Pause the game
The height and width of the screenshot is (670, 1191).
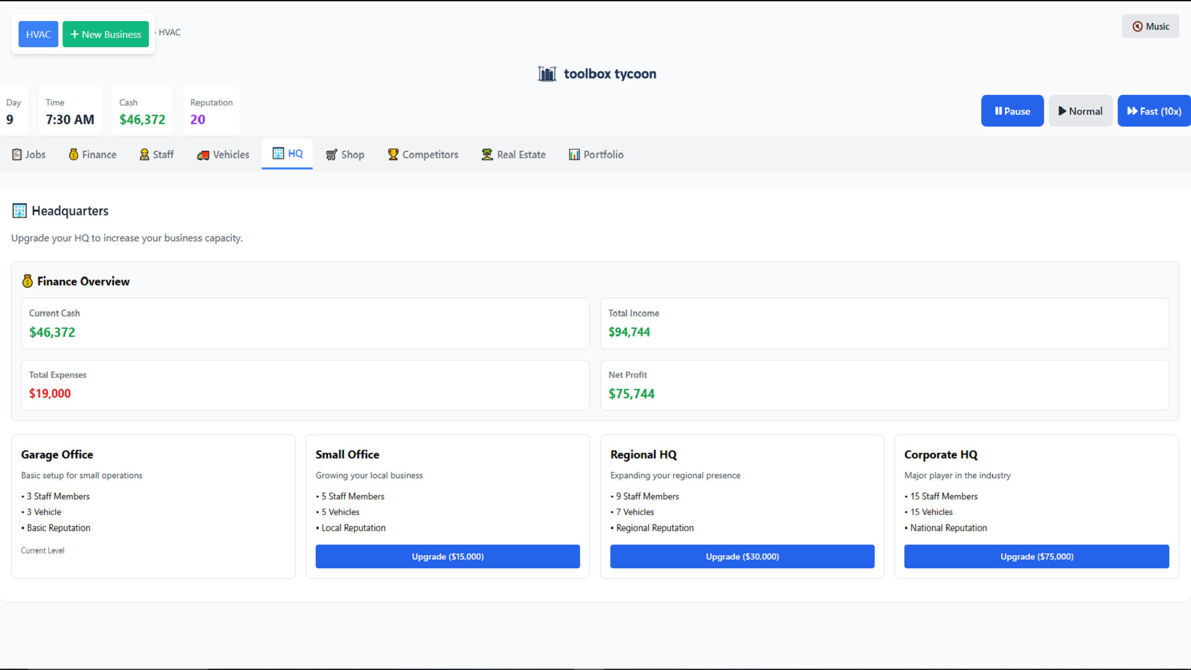[x=1012, y=111]
